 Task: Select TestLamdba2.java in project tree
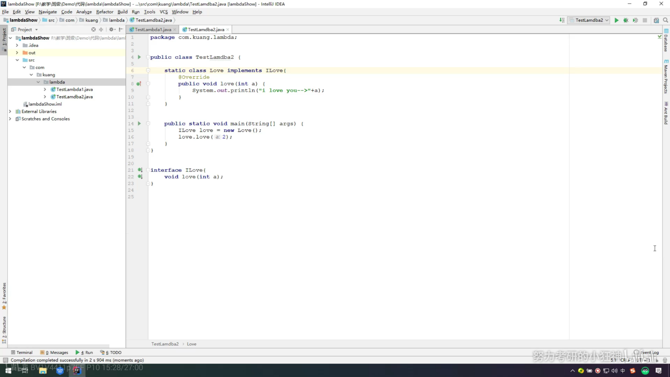coord(75,97)
